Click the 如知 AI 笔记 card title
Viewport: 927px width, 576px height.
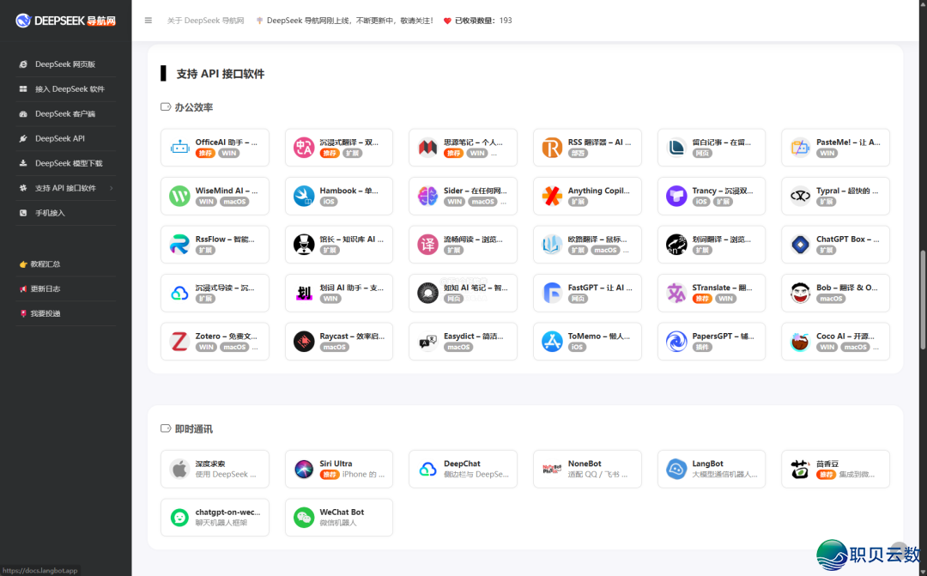point(476,288)
